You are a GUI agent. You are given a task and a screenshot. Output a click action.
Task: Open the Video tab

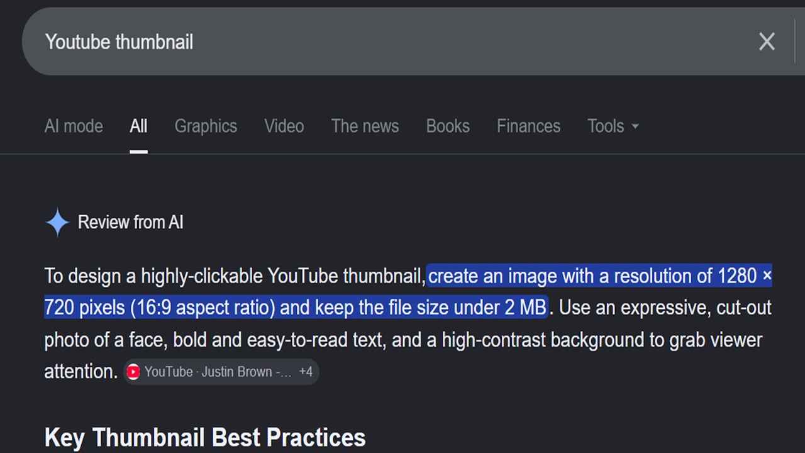pyautogui.click(x=284, y=126)
